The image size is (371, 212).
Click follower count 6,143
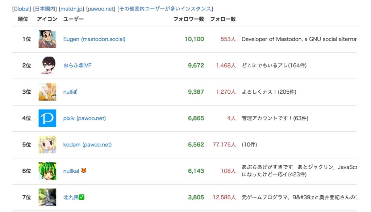tap(196, 171)
